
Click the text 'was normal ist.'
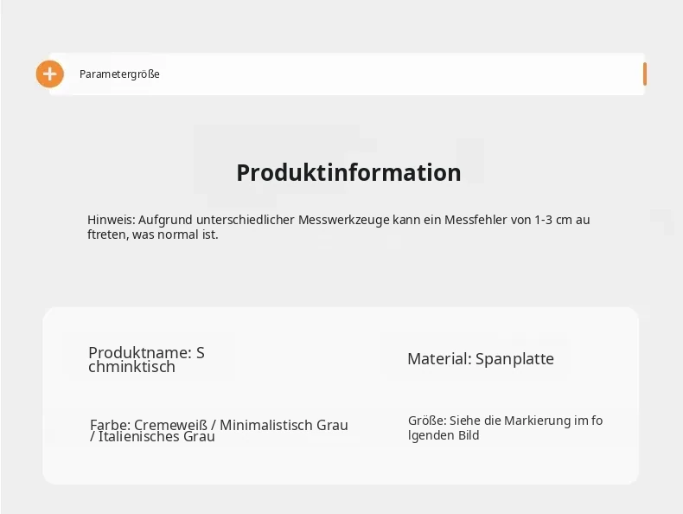176,235
